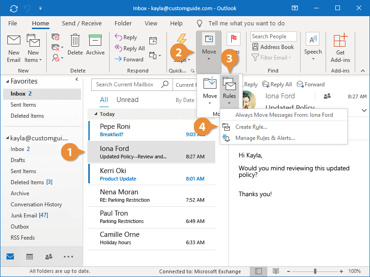Select Create Rule from the menu
The height and width of the screenshot is (277, 370).
(251, 127)
